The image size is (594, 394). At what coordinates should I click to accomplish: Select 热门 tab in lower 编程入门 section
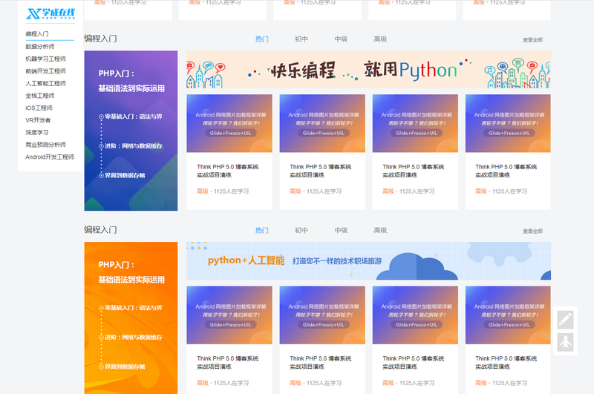pos(262,230)
